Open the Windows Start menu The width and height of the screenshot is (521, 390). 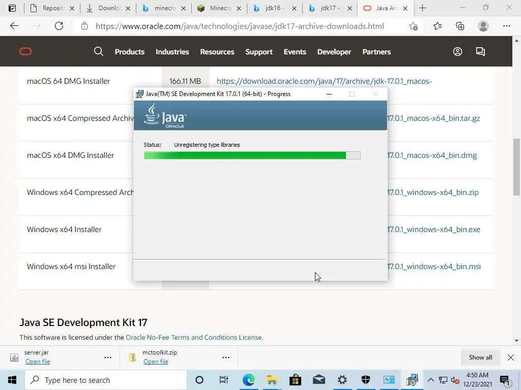[12, 380]
